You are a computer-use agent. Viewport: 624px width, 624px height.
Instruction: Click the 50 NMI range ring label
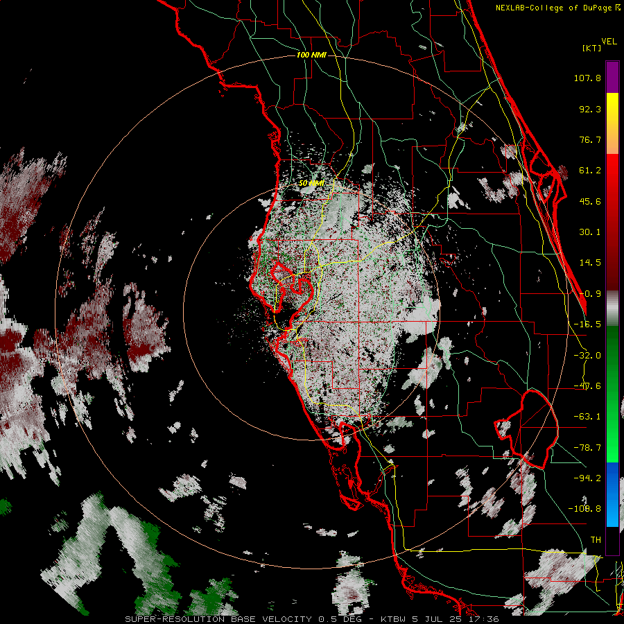point(311,184)
